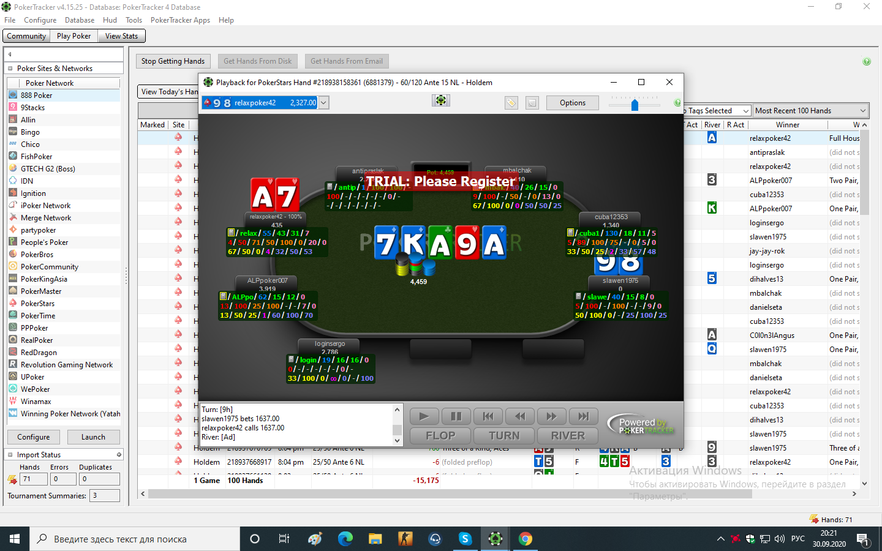Open the Database menu
Viewport: 882px width, 551px height.
click(x=80, y=20)
